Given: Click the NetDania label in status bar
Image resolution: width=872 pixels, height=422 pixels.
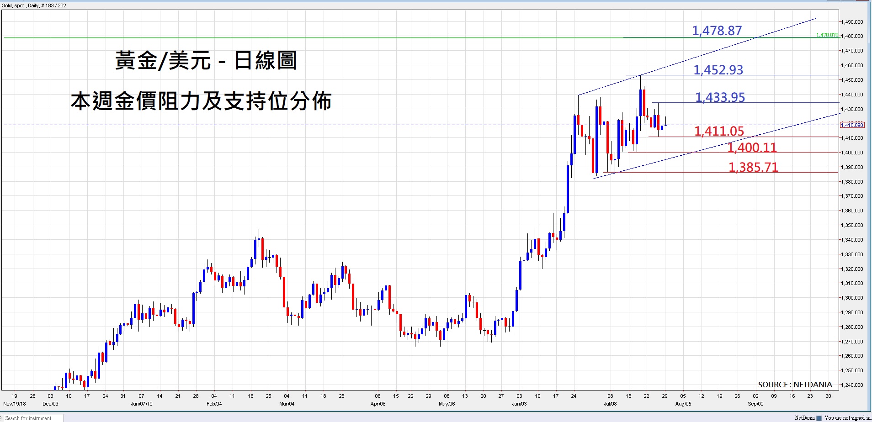Looking at the screenshot, I should (804, 418).
